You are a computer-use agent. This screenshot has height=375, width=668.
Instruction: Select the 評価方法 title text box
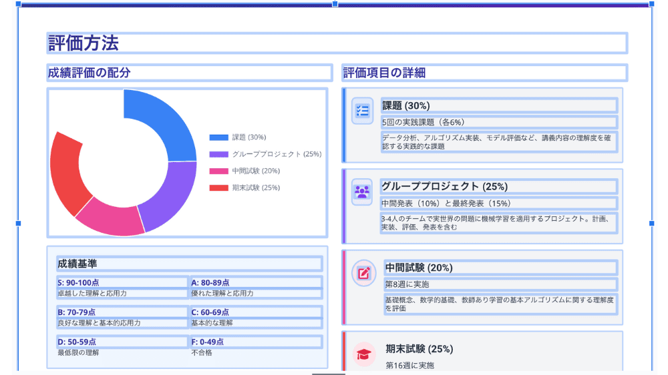[337, 43]
